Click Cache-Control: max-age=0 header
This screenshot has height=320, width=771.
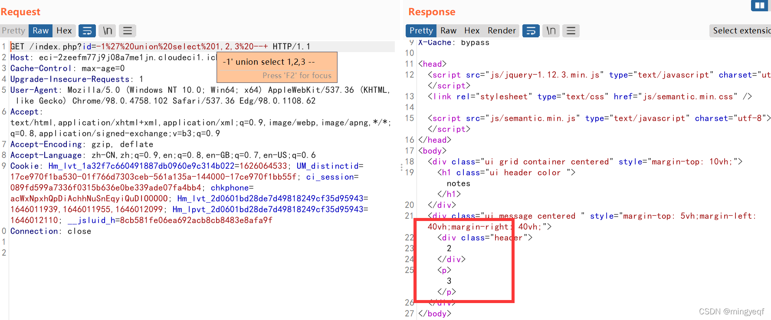click(67, 68)
